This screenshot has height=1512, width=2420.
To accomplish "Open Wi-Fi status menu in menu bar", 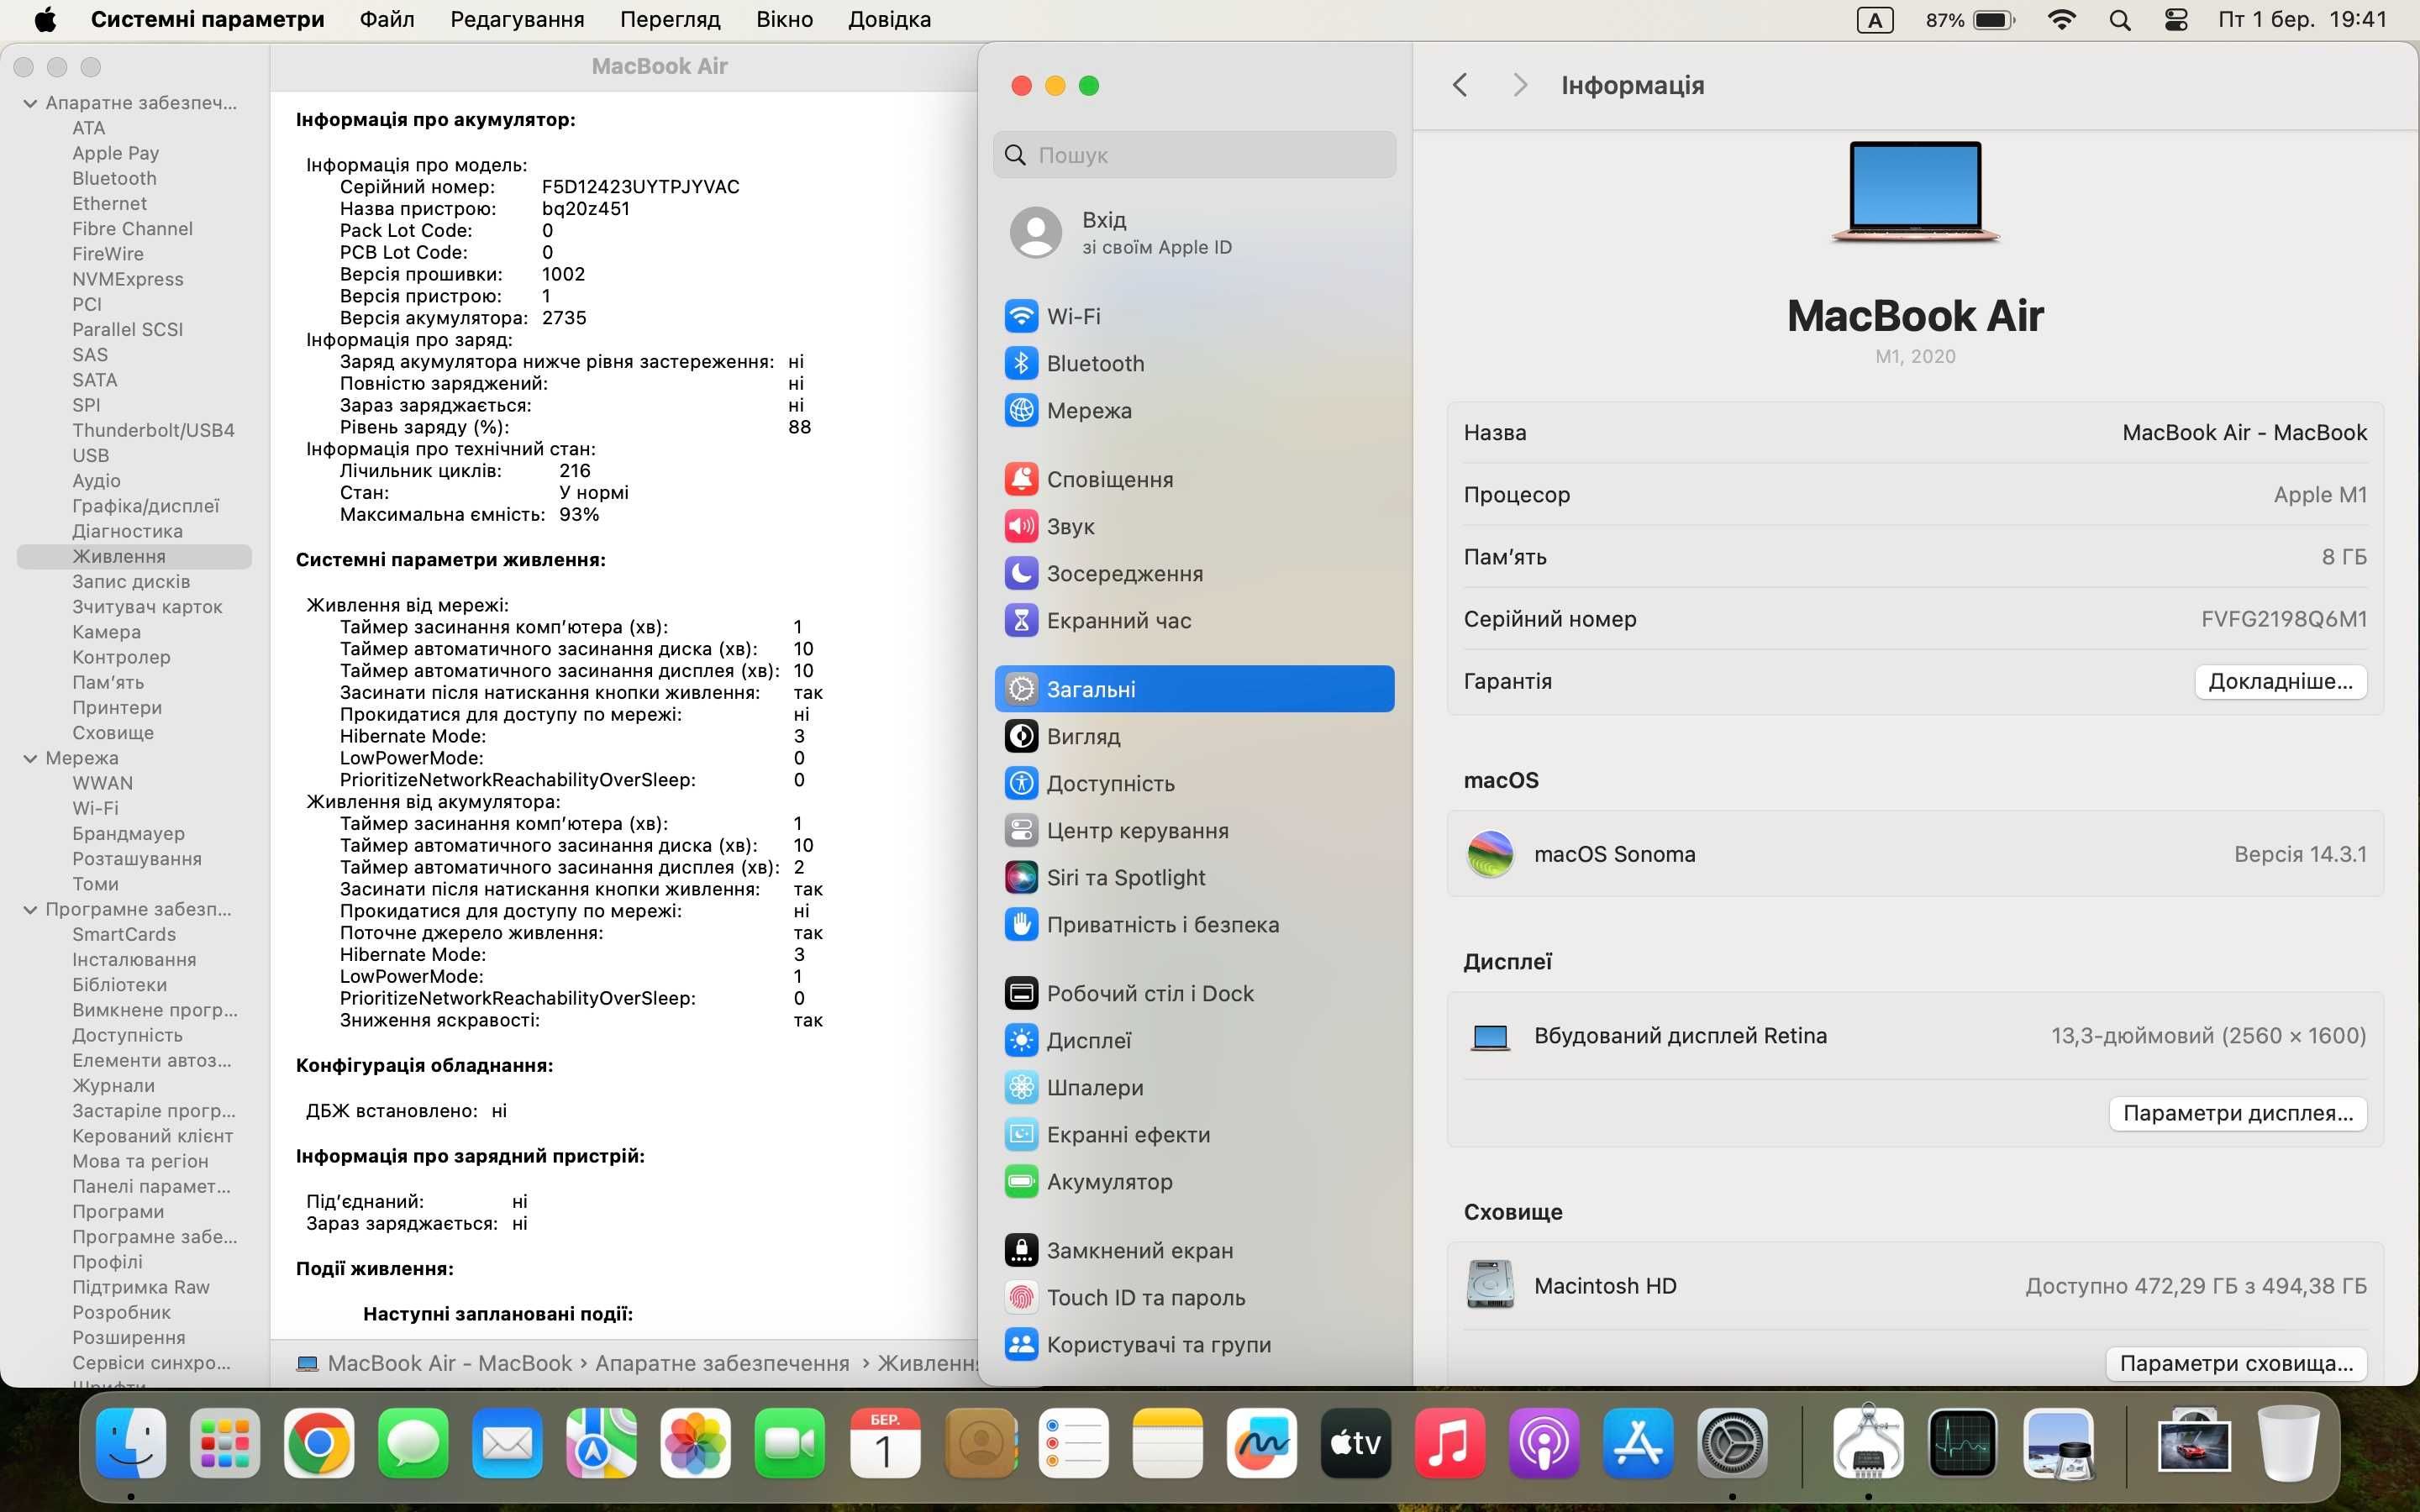I will (2061, 19).
